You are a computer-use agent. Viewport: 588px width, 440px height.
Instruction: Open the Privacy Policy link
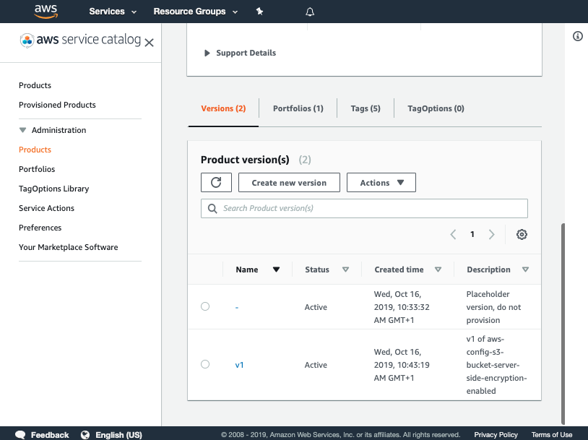point(496,435)
